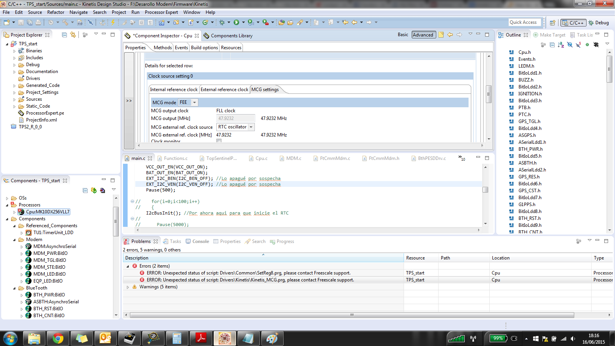Image resolution: width=615 pixels, height=346 pixels.
Task: Select the External reference clock tab
Action: [224, 90]
